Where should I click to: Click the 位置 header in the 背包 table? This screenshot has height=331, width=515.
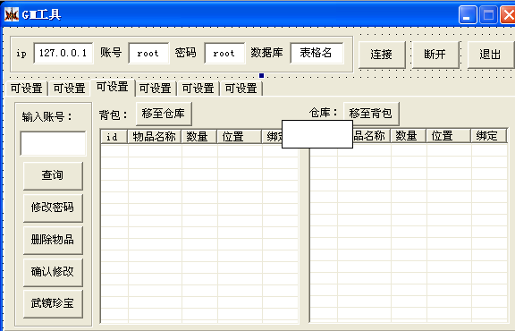tap(240, 136)
